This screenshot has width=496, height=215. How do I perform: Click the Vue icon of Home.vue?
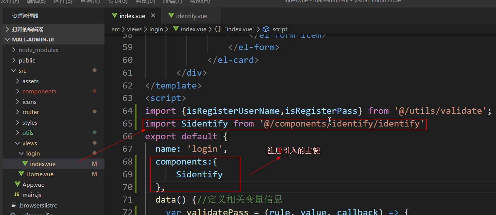21,174
